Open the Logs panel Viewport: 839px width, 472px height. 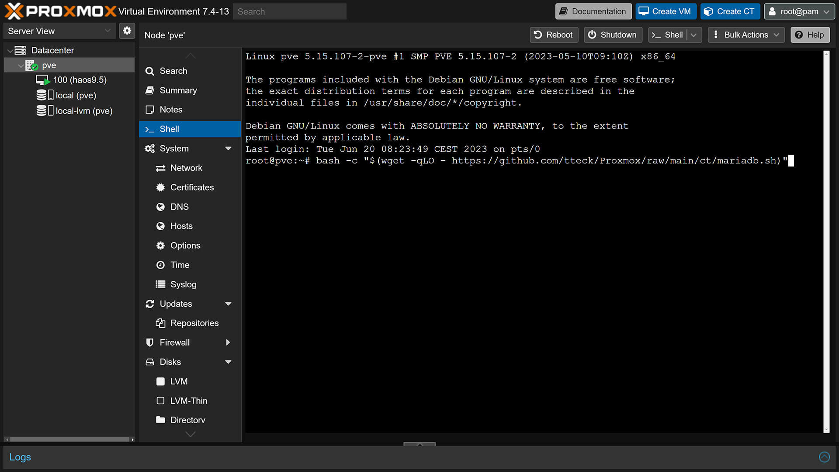point(20,457)
